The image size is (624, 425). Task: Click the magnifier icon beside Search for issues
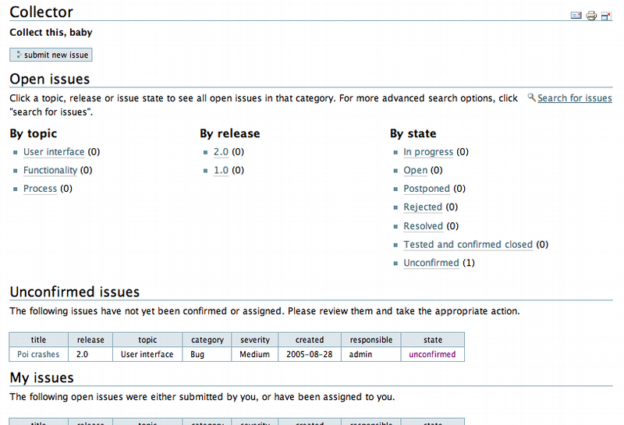click(x=531, y=97)
